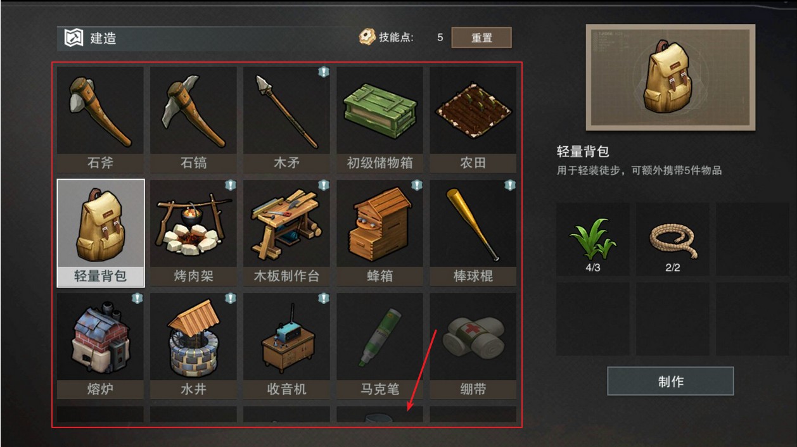The image size is (797, 447).
Task: Select the 石斧 stone axe item
Action: click(x=100, y=120)
